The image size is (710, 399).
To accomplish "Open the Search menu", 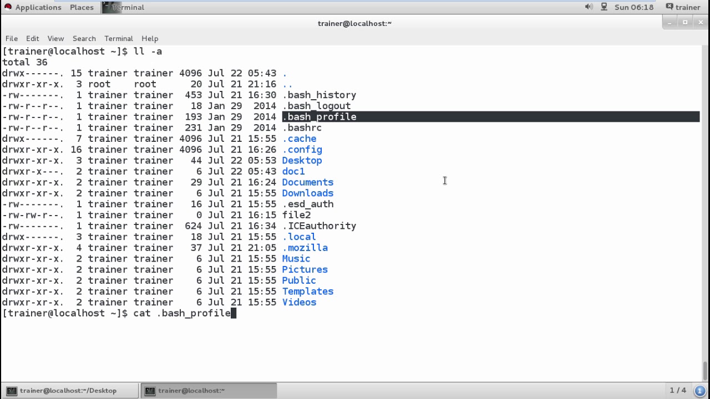I will point(84,38).
